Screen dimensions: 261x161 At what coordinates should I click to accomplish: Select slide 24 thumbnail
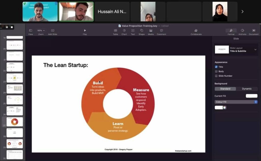(15, 89)
